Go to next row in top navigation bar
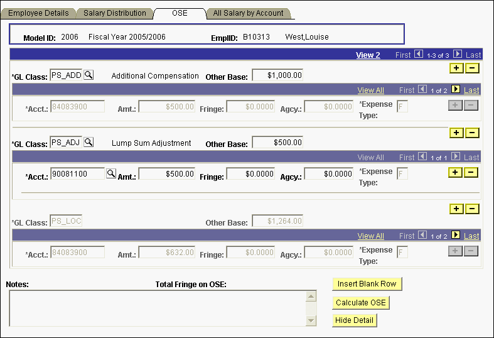The width and height of the screenshot is (494, 338). click(x=458, y=55)
